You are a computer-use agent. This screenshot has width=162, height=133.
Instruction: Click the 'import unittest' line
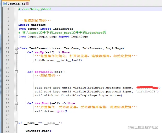coord(32,25)
